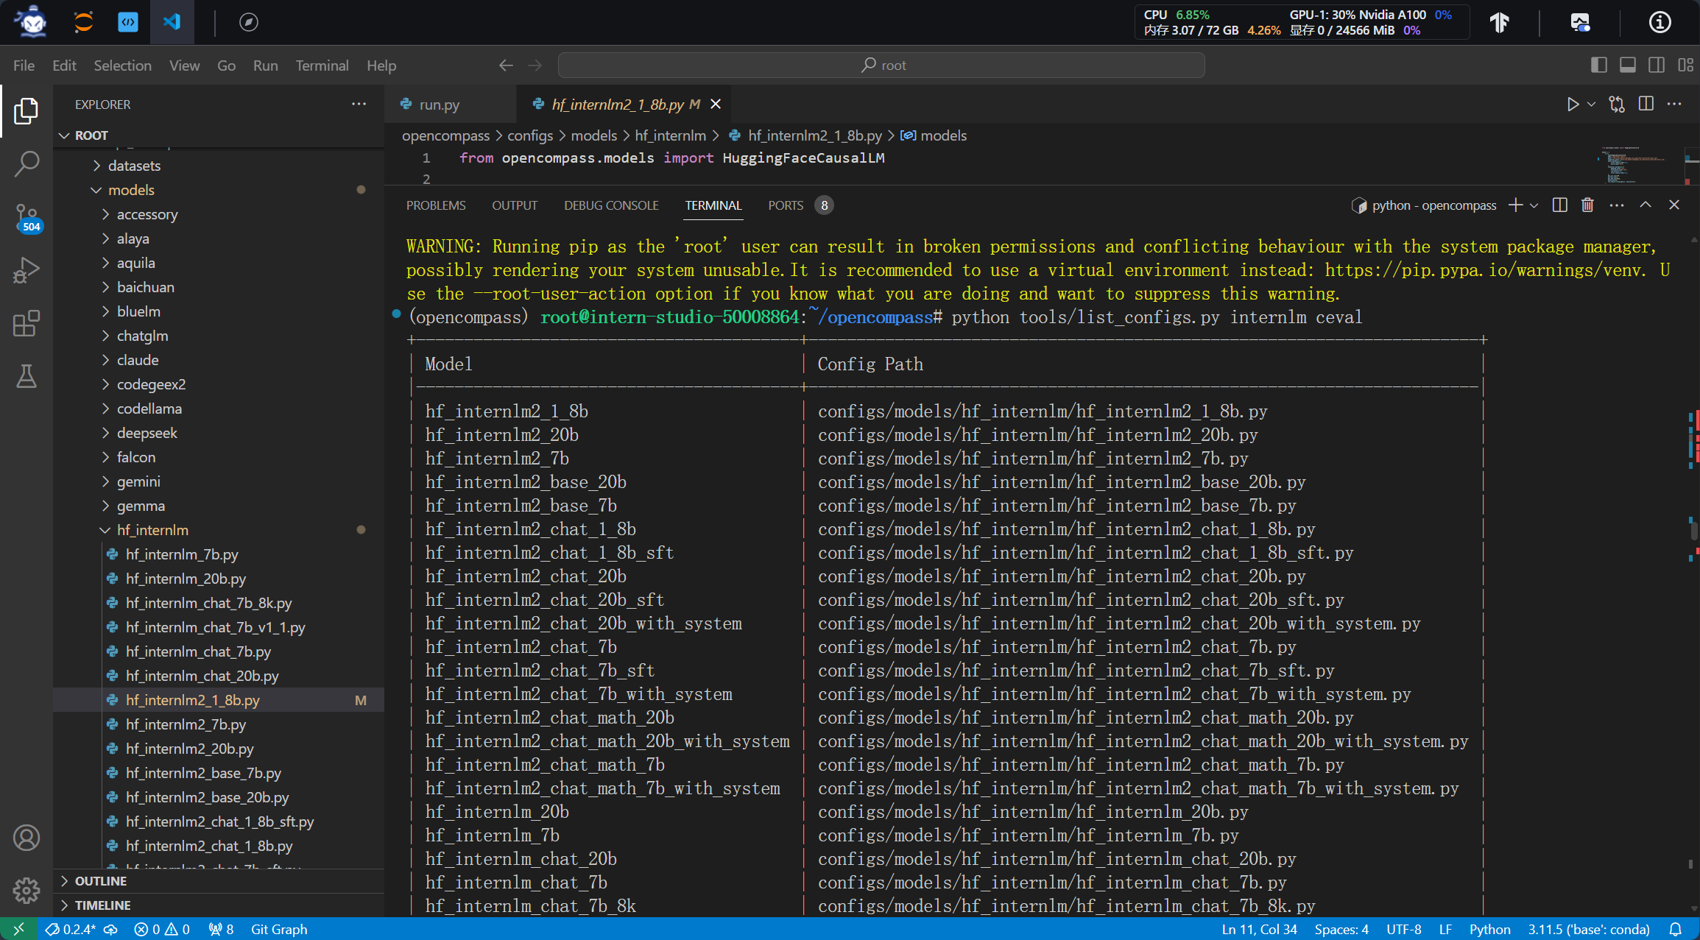Toggle the primary side bar layout
1700x940 pixels.
tap(1598, 66)
